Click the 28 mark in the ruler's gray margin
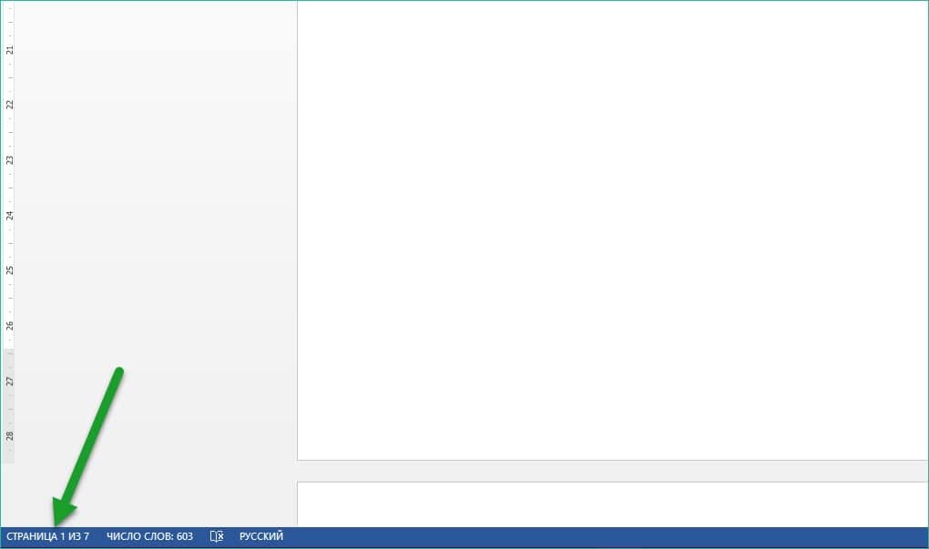 pos(9,436)
